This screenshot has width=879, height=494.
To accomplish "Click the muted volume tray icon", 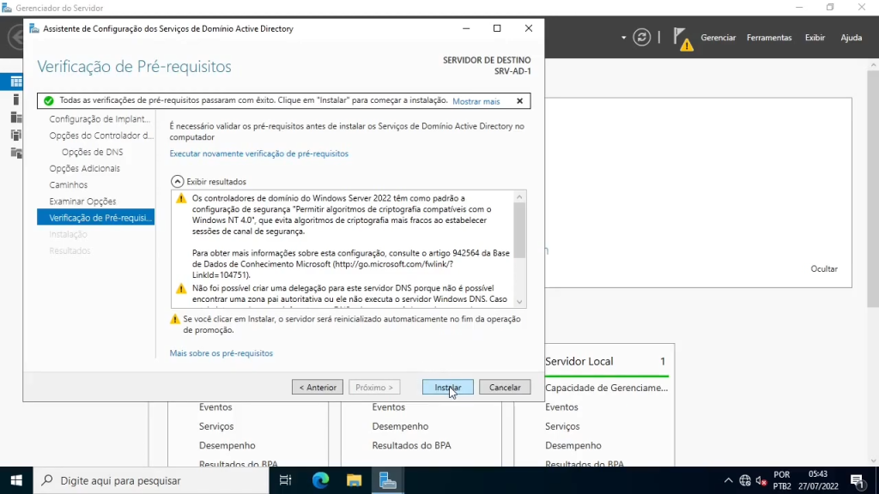I will click(x=761, y=480).
